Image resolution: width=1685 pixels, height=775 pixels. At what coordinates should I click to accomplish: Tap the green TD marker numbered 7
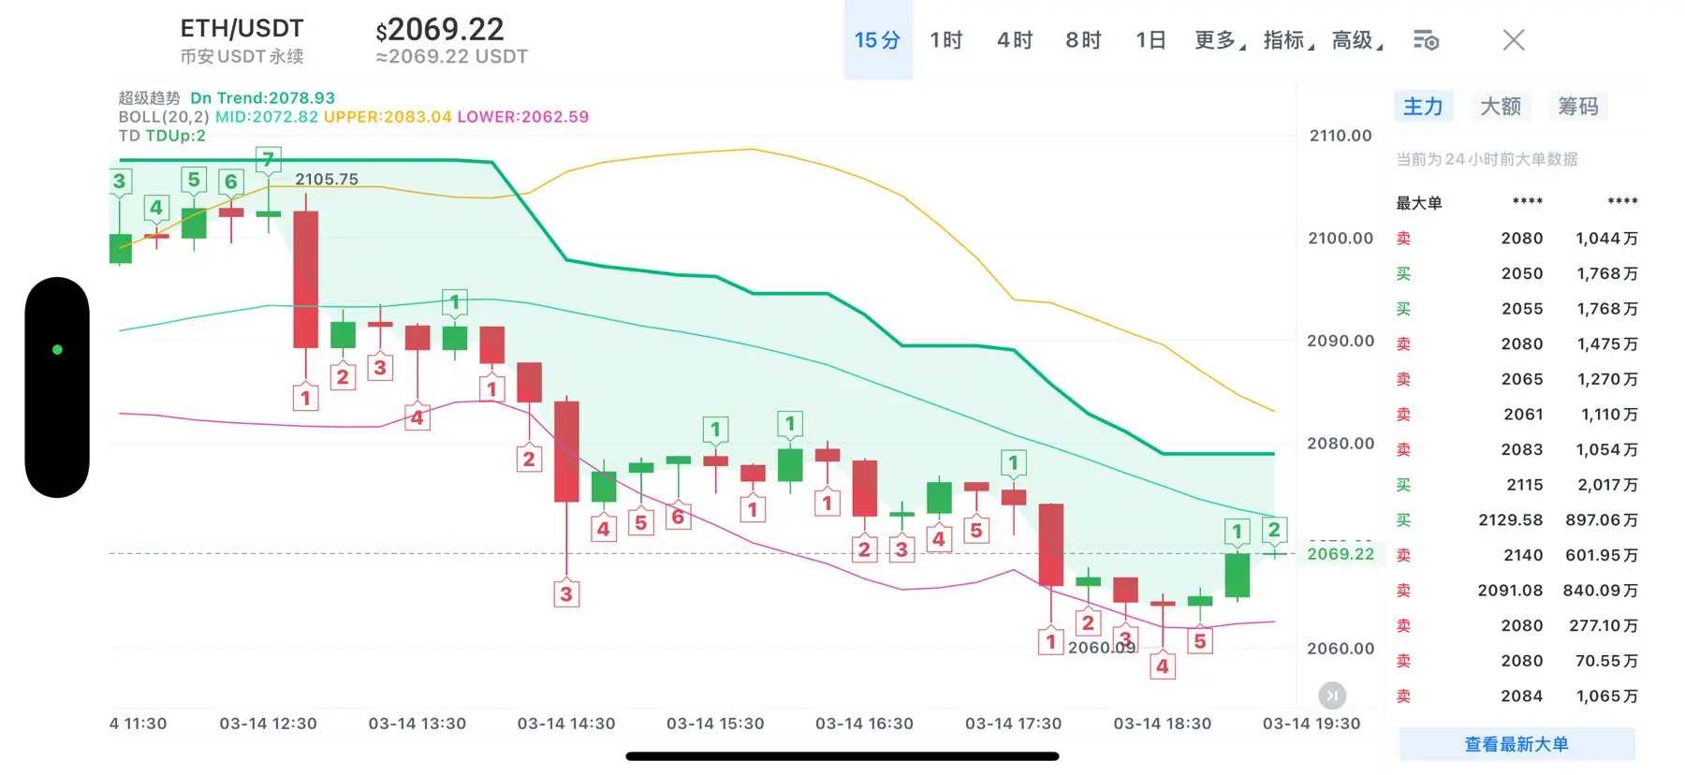tap(269, 159)
